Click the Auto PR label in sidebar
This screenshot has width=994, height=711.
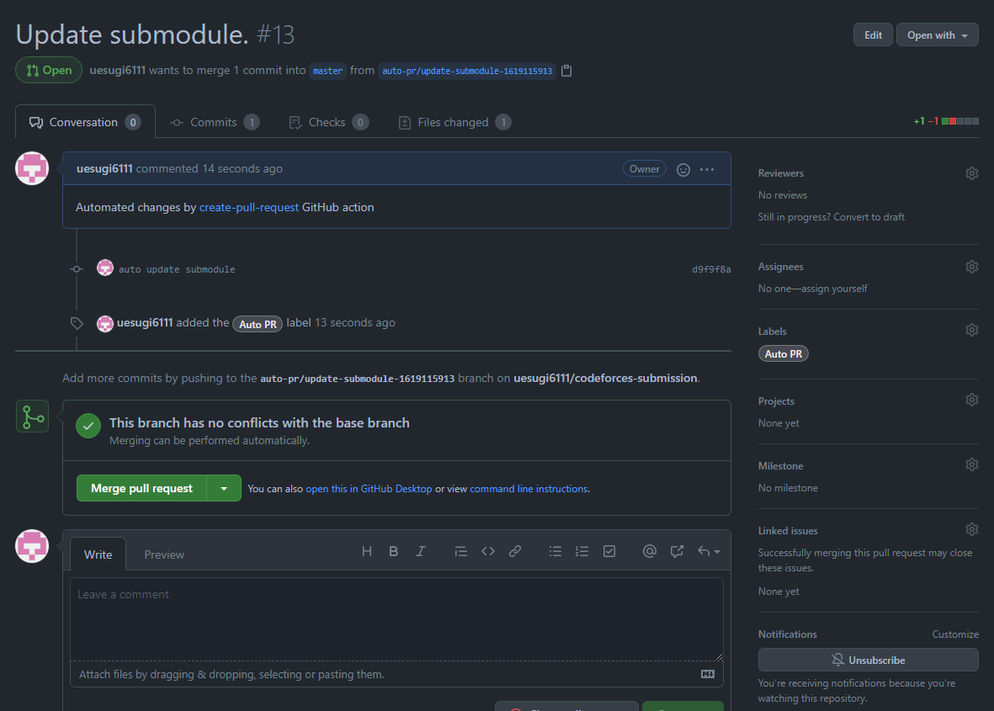tap(783, 353)
